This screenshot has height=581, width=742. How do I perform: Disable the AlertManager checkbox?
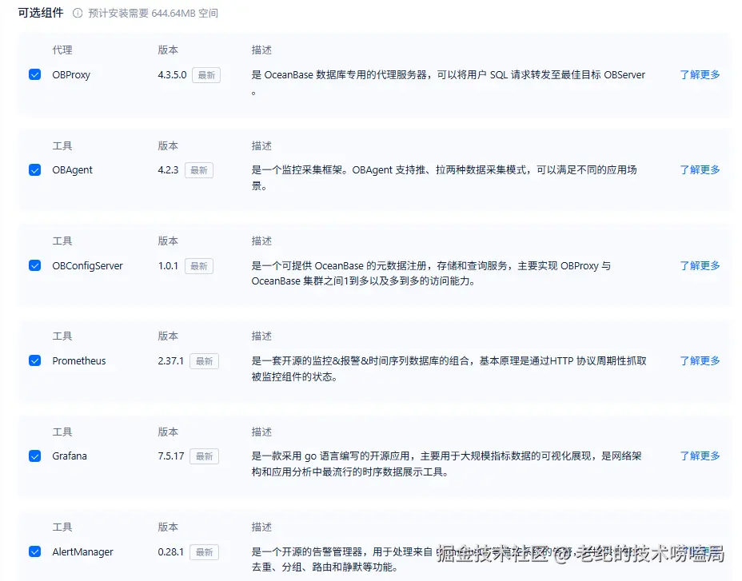[x=34, y=551]
